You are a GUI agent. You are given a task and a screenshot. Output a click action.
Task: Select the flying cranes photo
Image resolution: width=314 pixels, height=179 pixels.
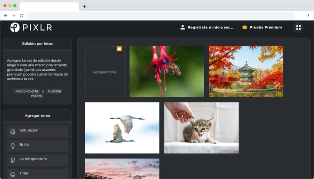point(122,128)
